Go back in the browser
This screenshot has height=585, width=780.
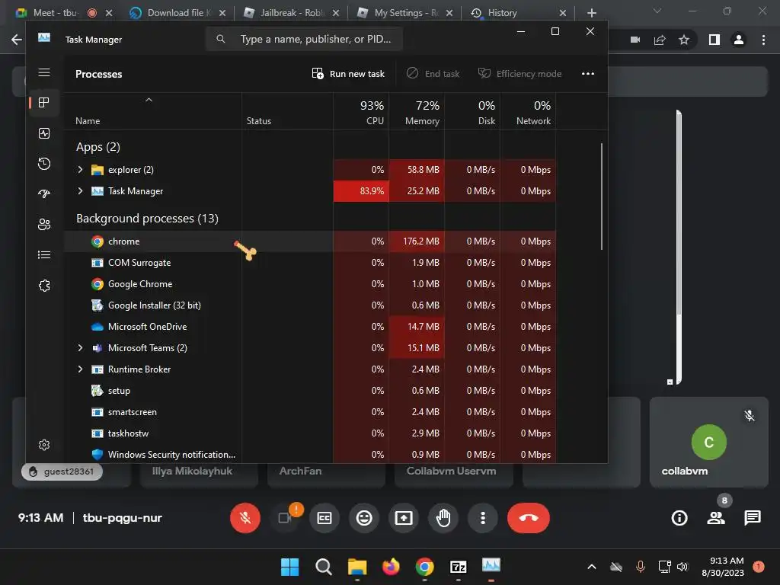coord(17,40)
